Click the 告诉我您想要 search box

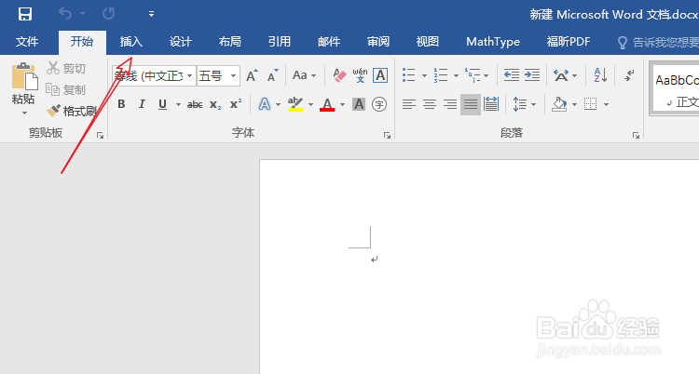pos(658,42)
